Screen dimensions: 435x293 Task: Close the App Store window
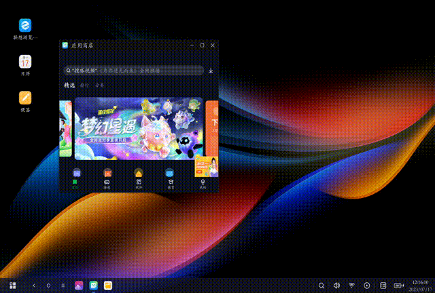pyautogui.click(x=213, y=45)
